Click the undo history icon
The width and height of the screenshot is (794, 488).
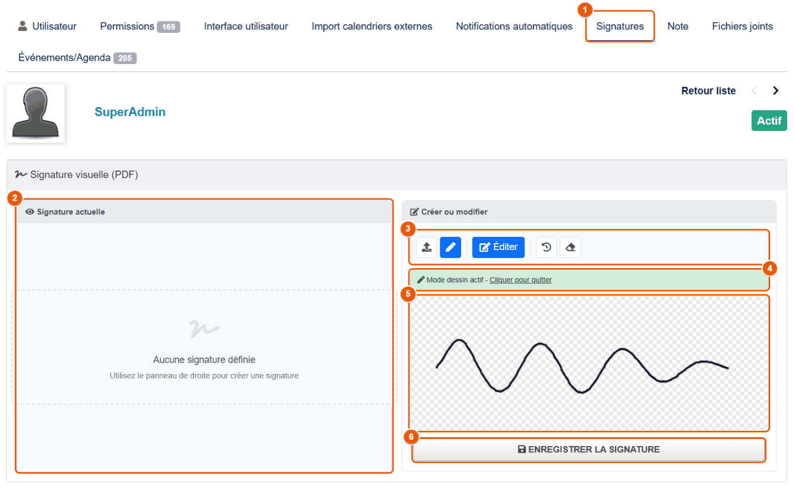546,247
